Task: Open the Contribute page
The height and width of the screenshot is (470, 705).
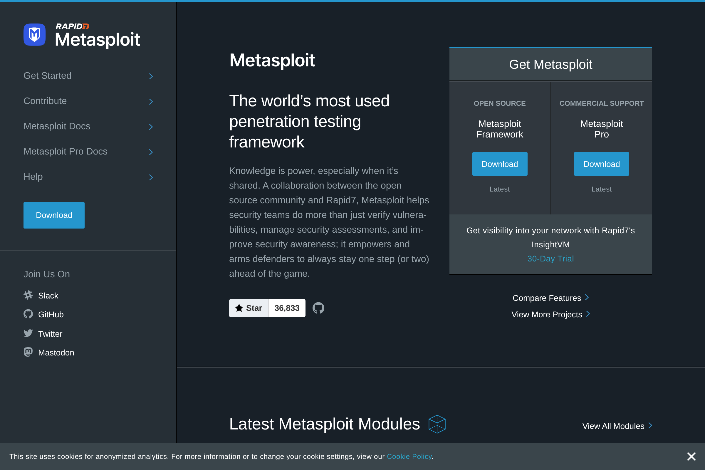Action: (45, 101)
